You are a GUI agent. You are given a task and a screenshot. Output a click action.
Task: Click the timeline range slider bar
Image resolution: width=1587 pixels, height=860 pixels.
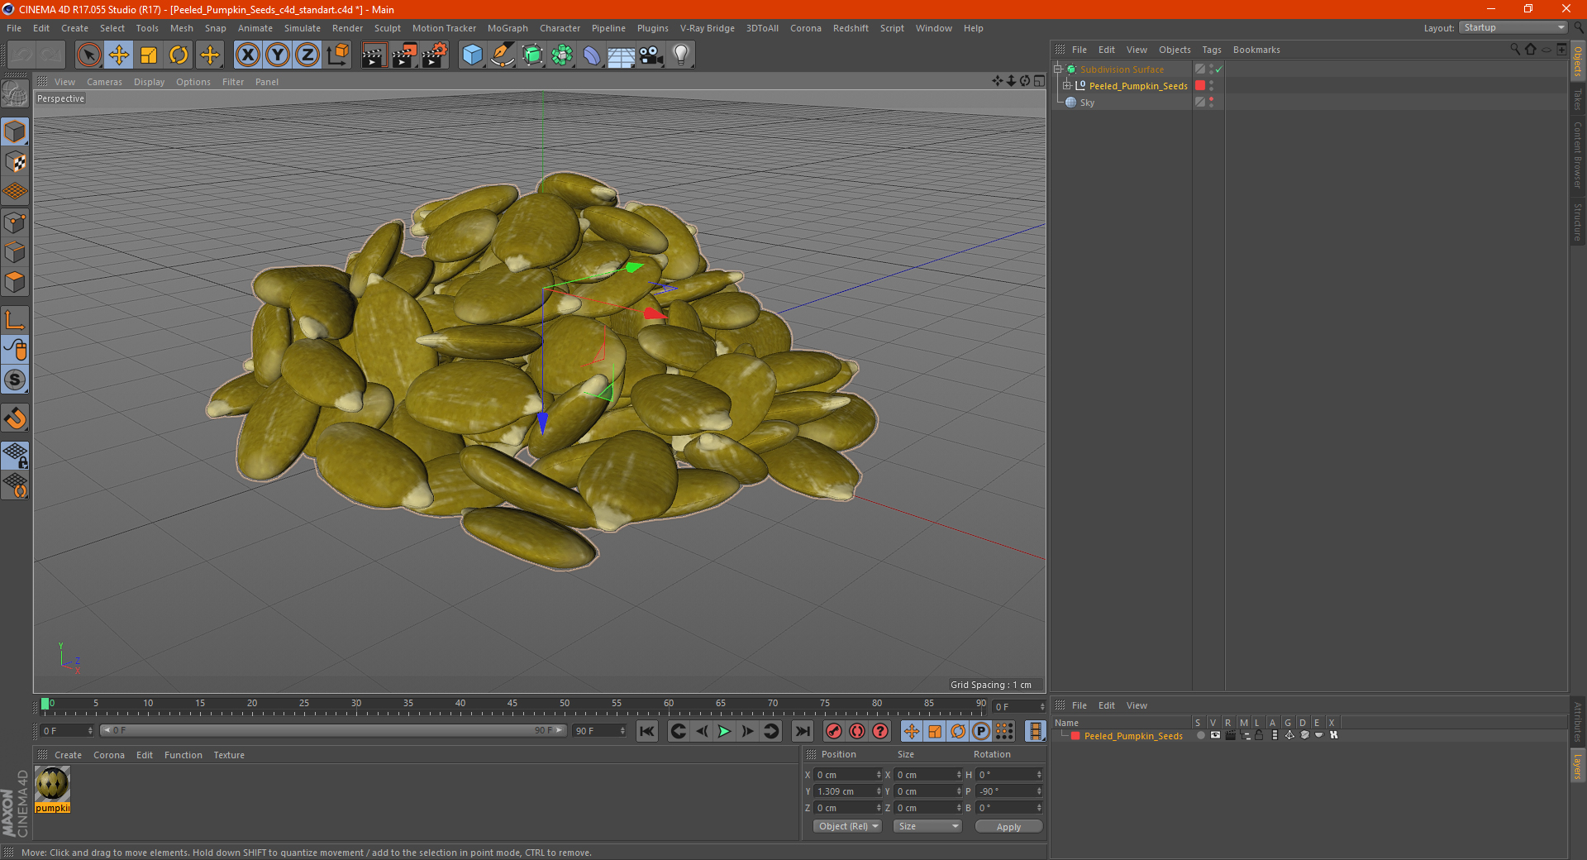(333, 730)
